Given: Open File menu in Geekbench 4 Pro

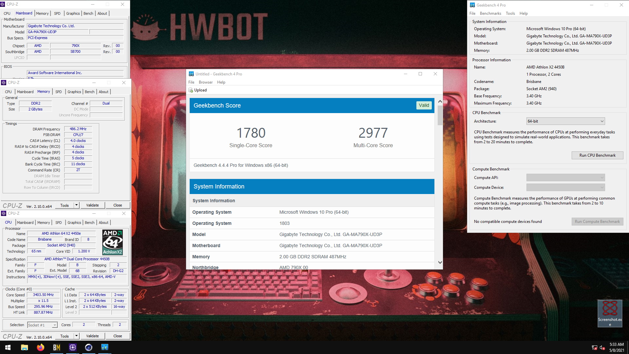Looking at the screenshot, I should (x=472, y=13).
